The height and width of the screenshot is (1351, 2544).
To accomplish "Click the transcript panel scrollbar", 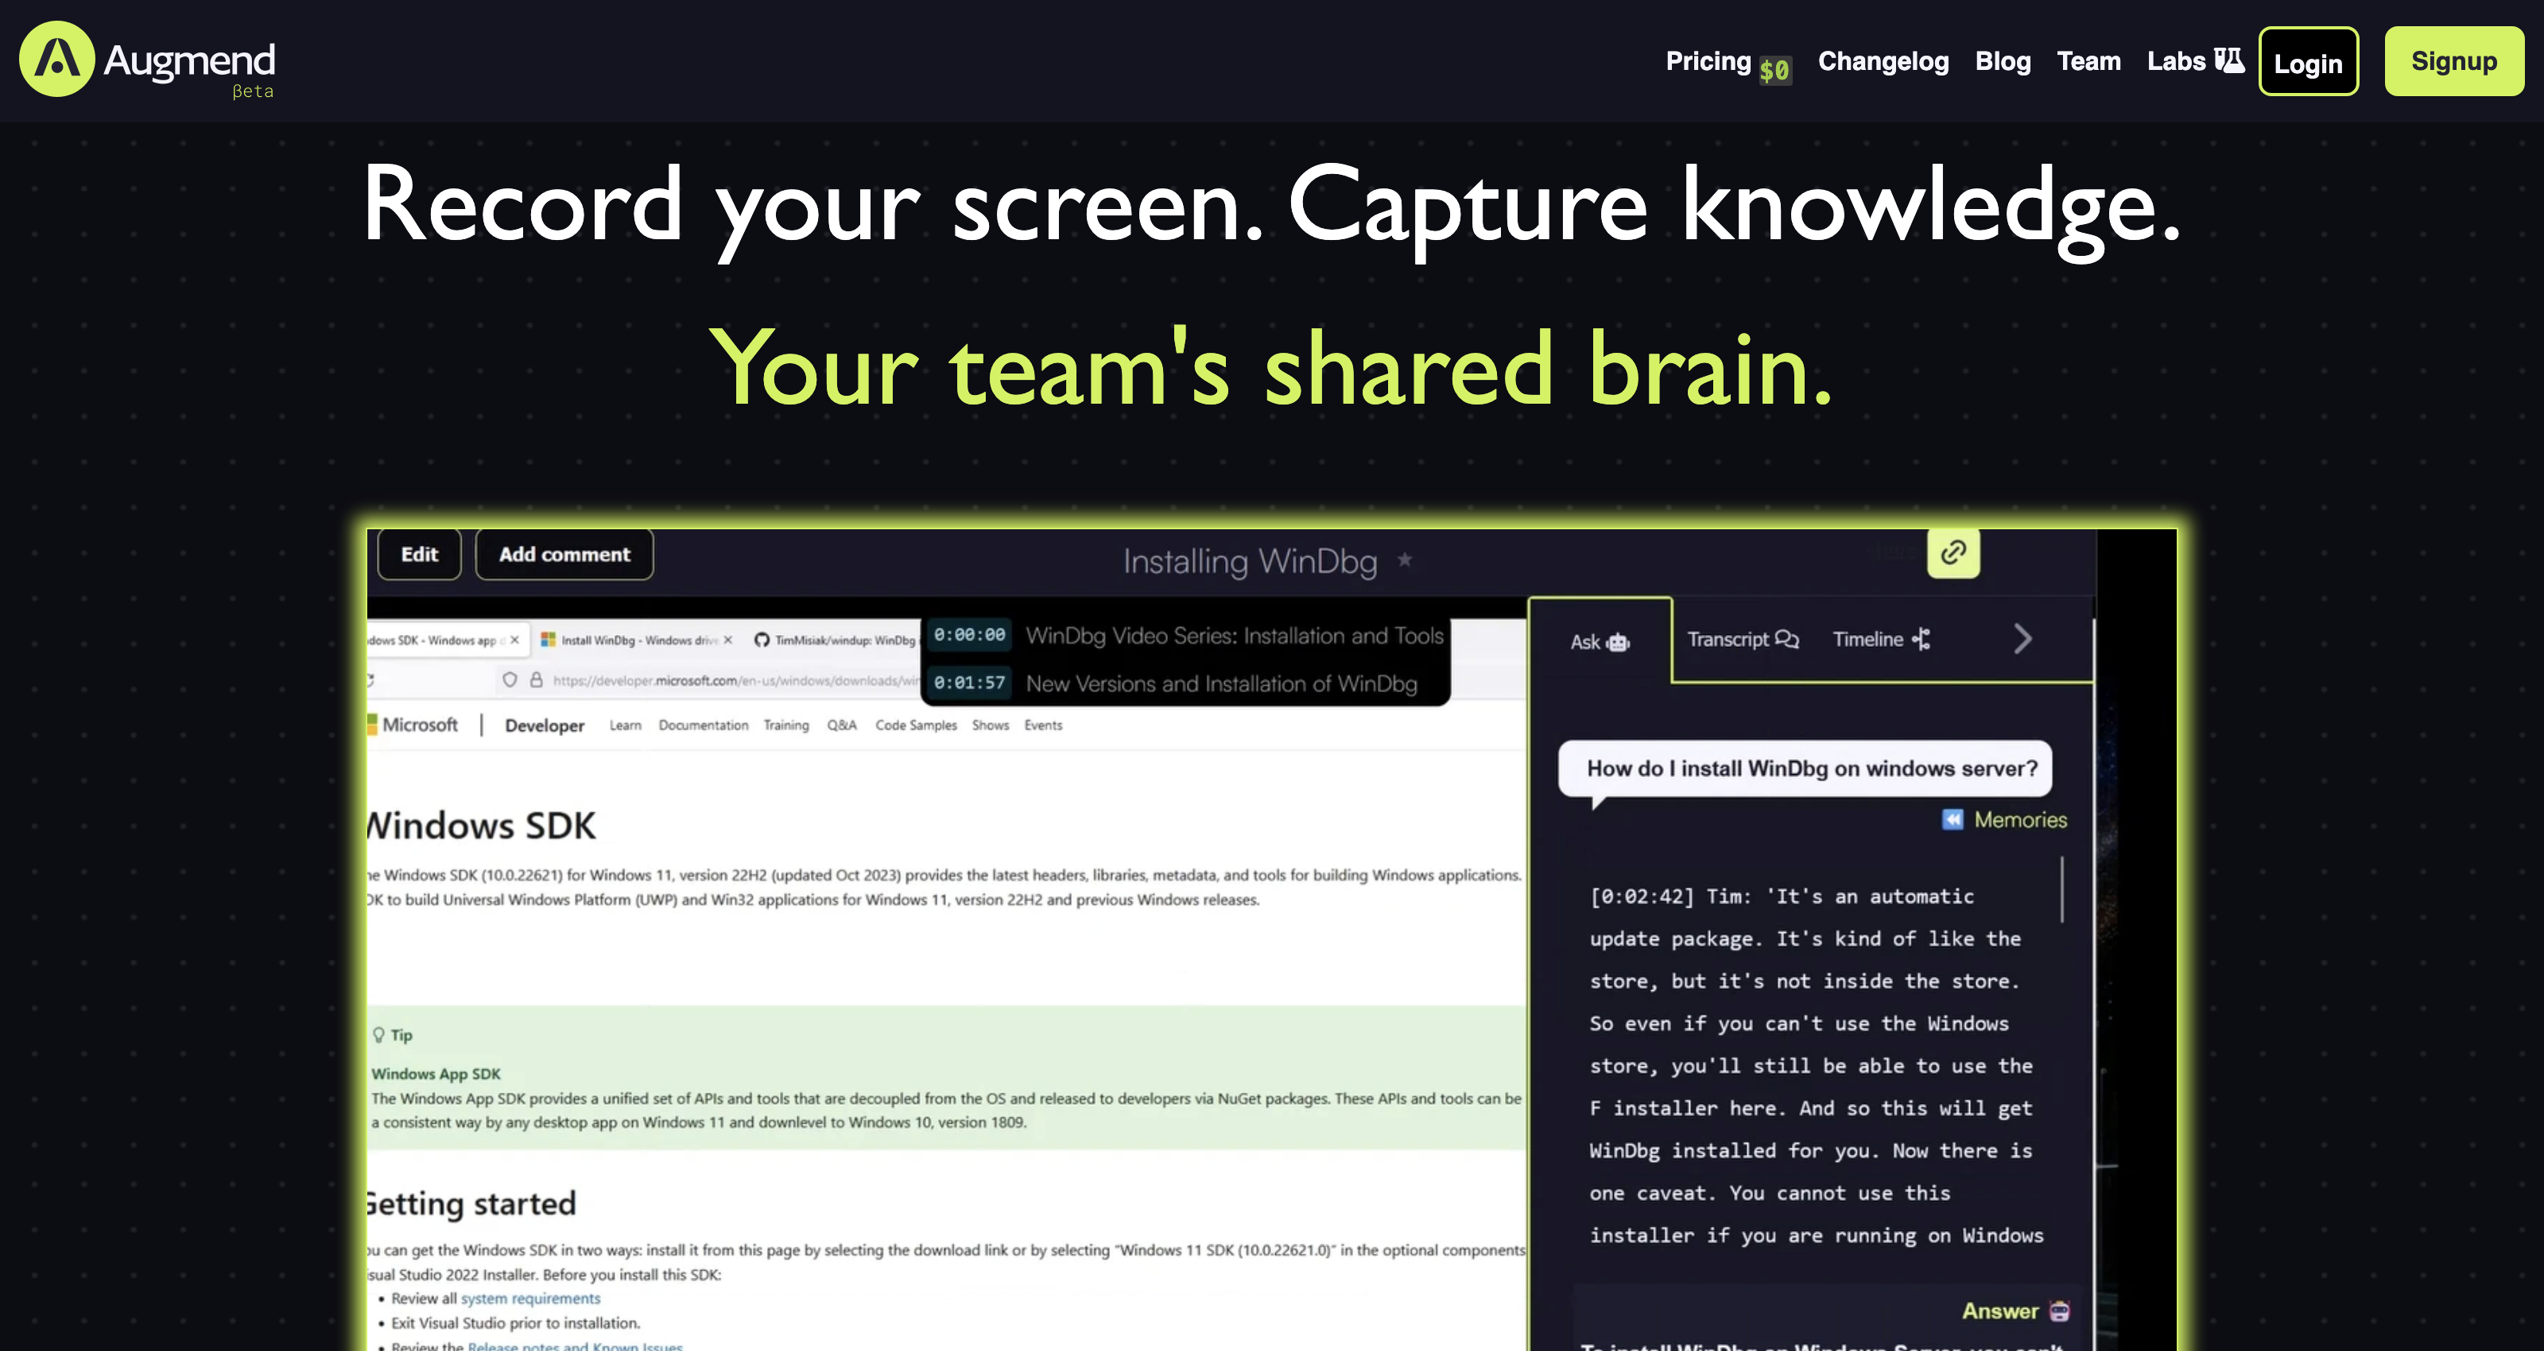I will [2062, 888].
